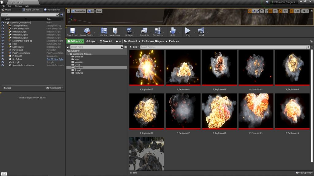This screenshot has height=176, width=314.
Task: Open the Add New dropdown
Action: (x=75, y=41)
